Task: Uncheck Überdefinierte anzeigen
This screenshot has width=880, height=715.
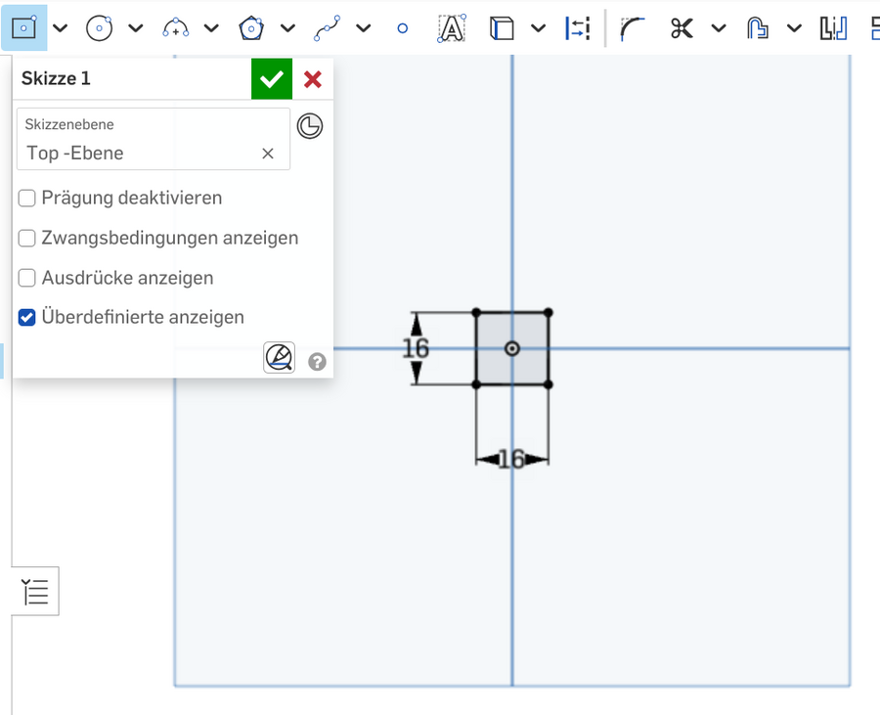Action: [26, 317]
